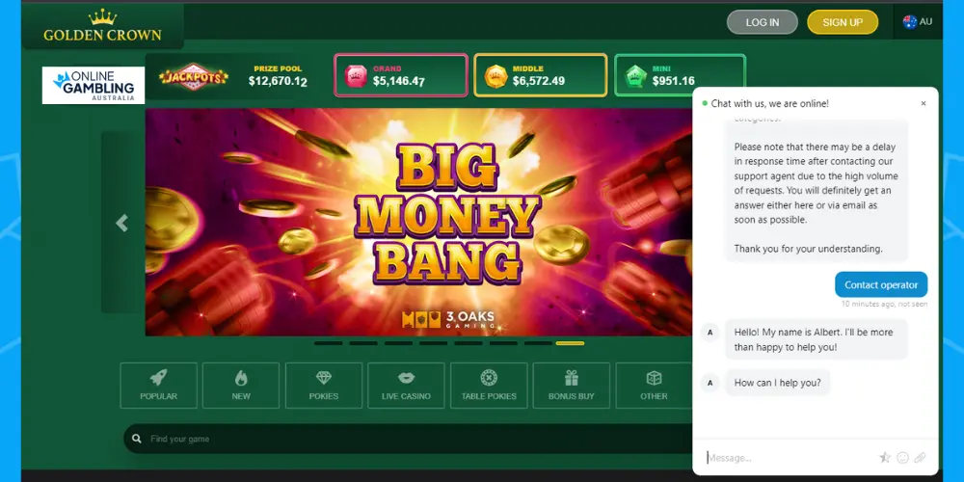
Task: Select the Table Pokies chip category
Action: click(489, 386)
